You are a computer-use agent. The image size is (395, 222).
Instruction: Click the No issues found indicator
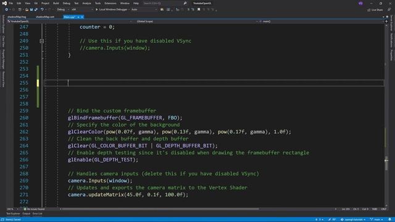(x=35, y=209)
